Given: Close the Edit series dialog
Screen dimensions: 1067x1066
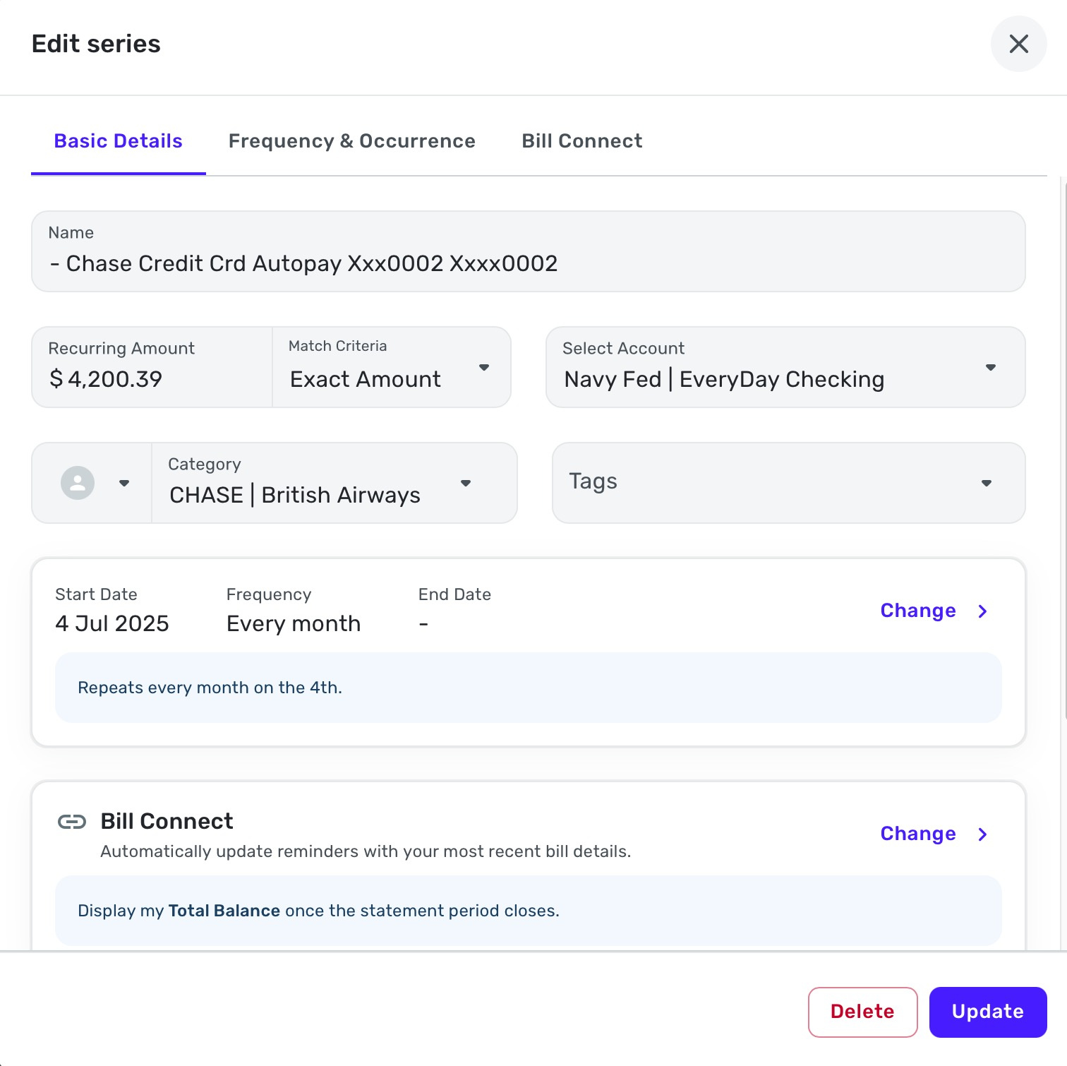Looking at the screenshot, I should pyautogui.click(x=1018, y=44).
